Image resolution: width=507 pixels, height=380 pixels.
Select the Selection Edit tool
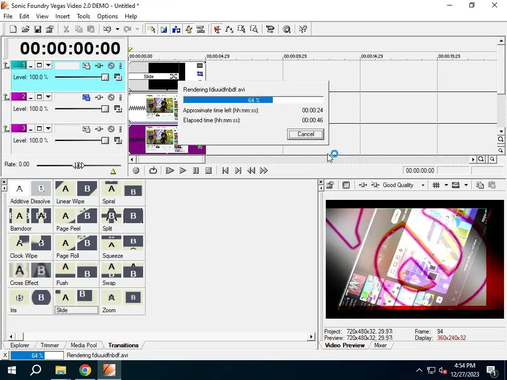242,29
